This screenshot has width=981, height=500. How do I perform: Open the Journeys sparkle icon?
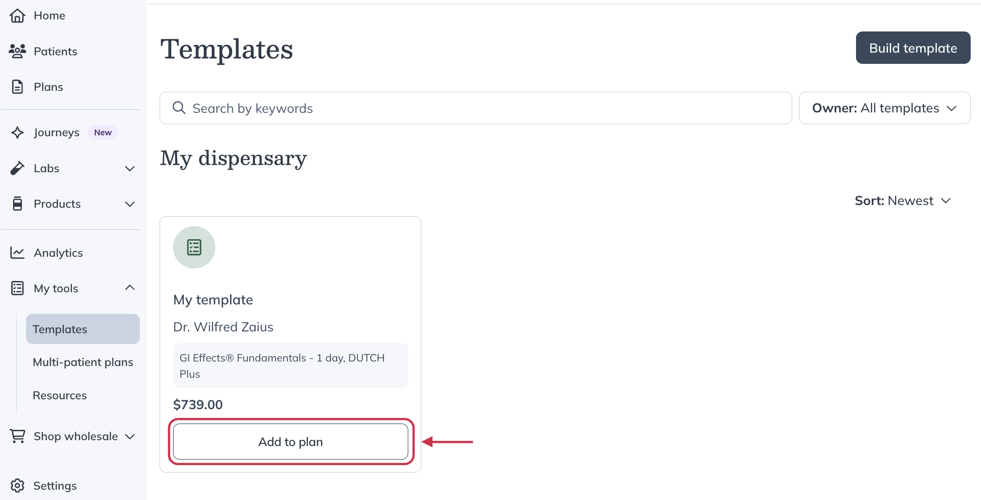coord(18,132)
